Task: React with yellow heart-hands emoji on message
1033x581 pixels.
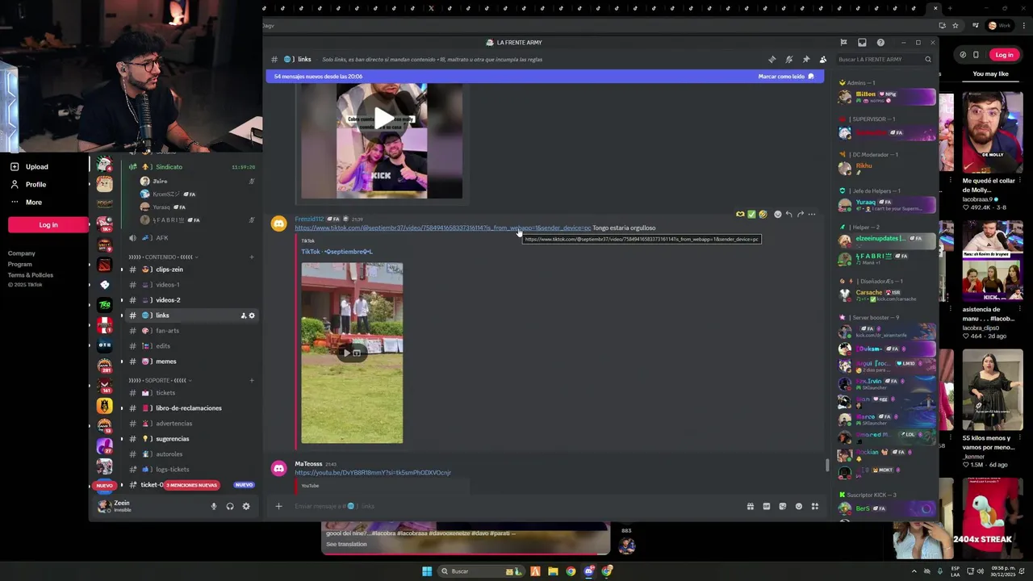Action: [x=740, y=215]
